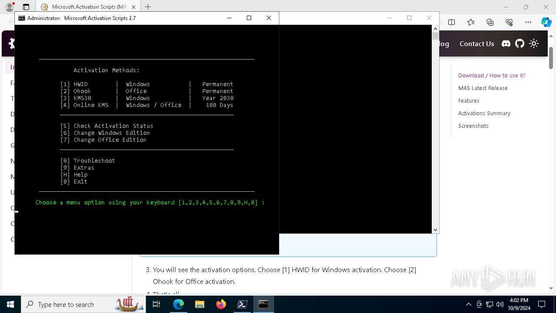
Task: Select the Microsoft Activation Scripts browser tab
Action: tap(89, 7)
